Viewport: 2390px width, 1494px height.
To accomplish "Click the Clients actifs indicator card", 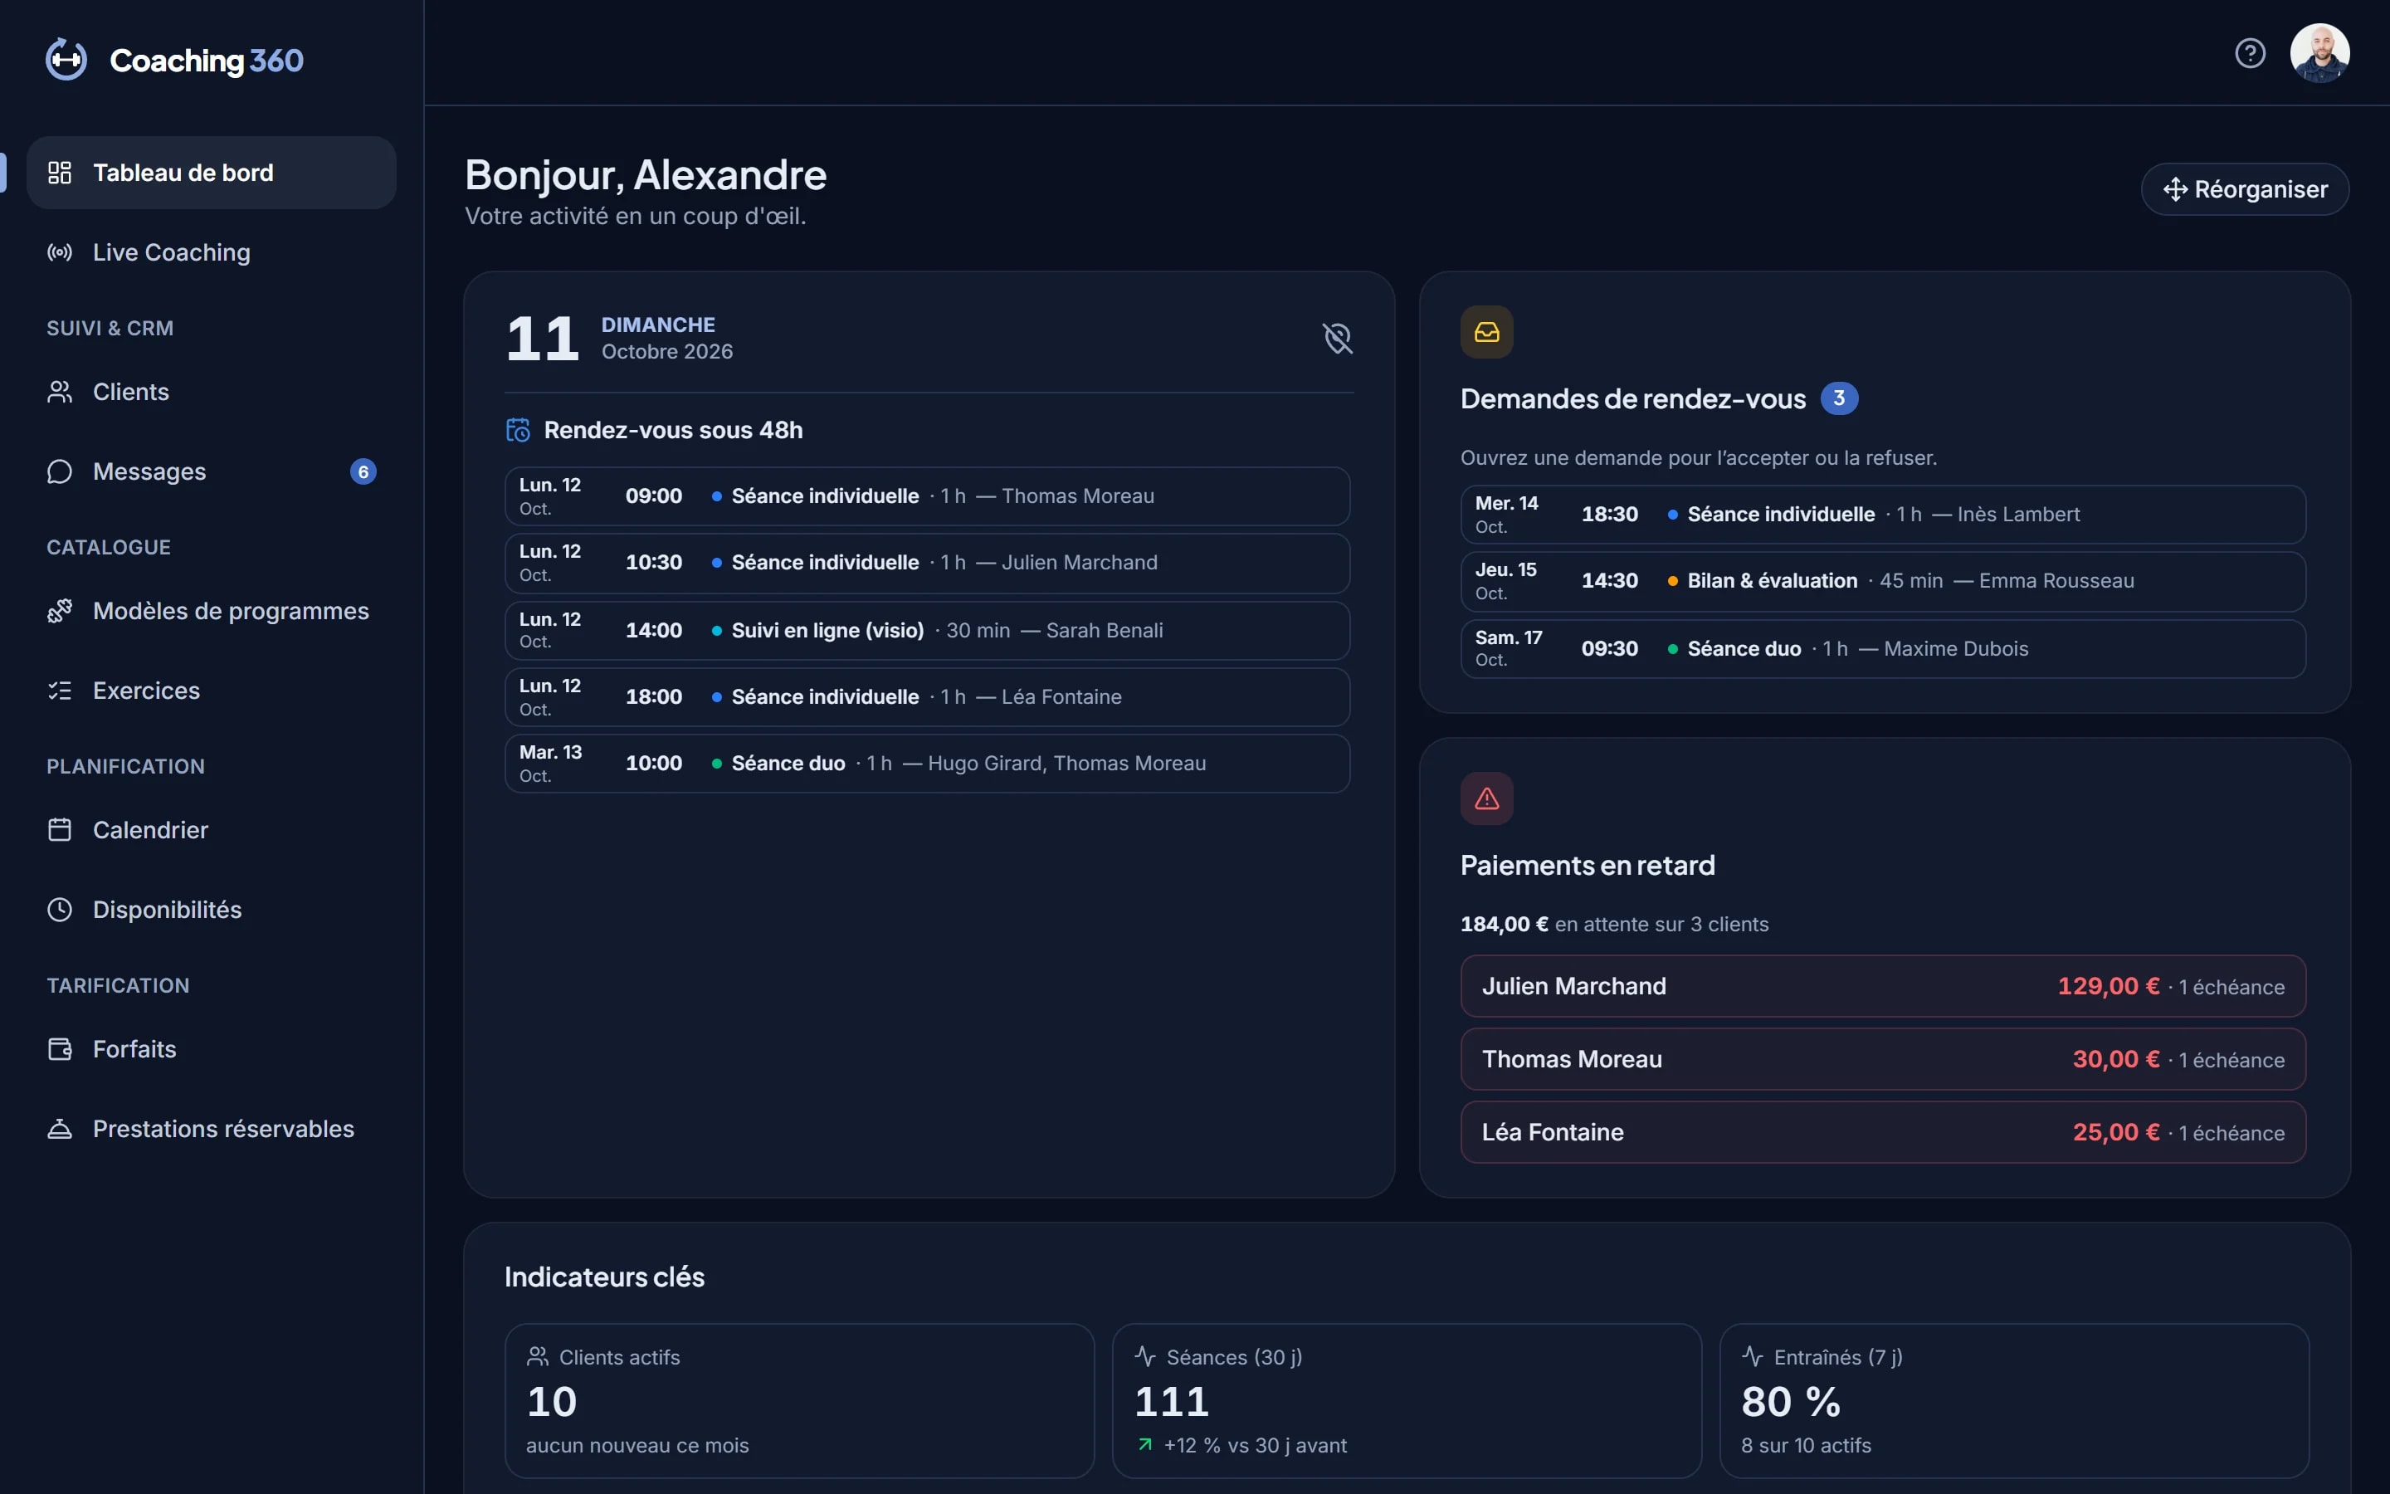I will 799,1401.
